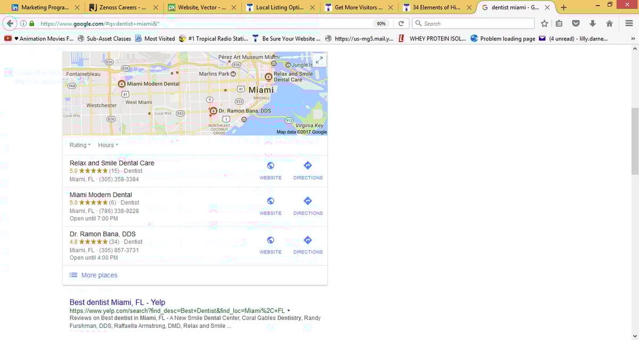Viewport: 639px width, 340px height.
Task: Click the Dr. Ramon Bana map pin
Action: 214,111
